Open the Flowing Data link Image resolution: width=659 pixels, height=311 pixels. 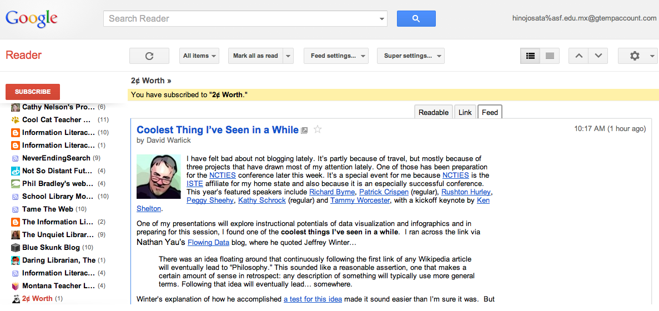pos(208,242)
